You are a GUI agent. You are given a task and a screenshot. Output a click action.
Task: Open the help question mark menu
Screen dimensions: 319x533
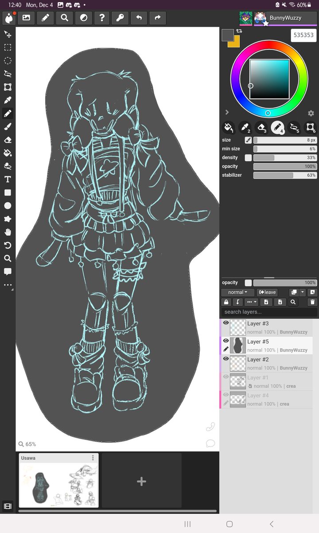click(102, 18)
